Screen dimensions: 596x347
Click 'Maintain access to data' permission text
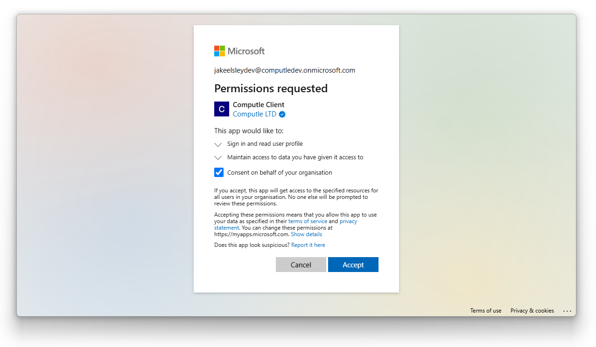[295, 157]
